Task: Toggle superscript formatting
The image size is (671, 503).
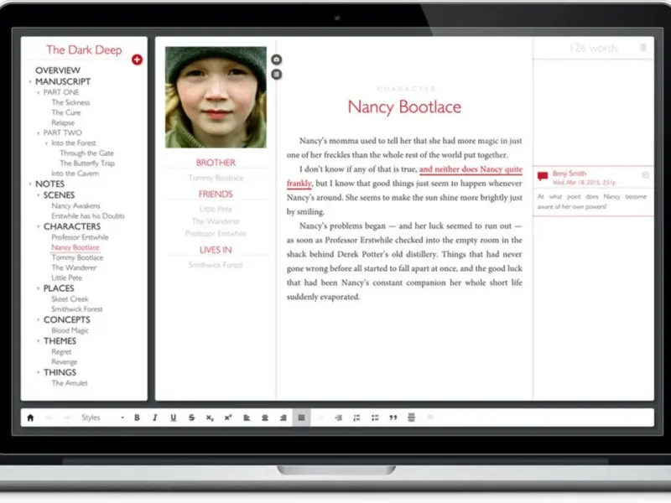Action: (228, 417)
